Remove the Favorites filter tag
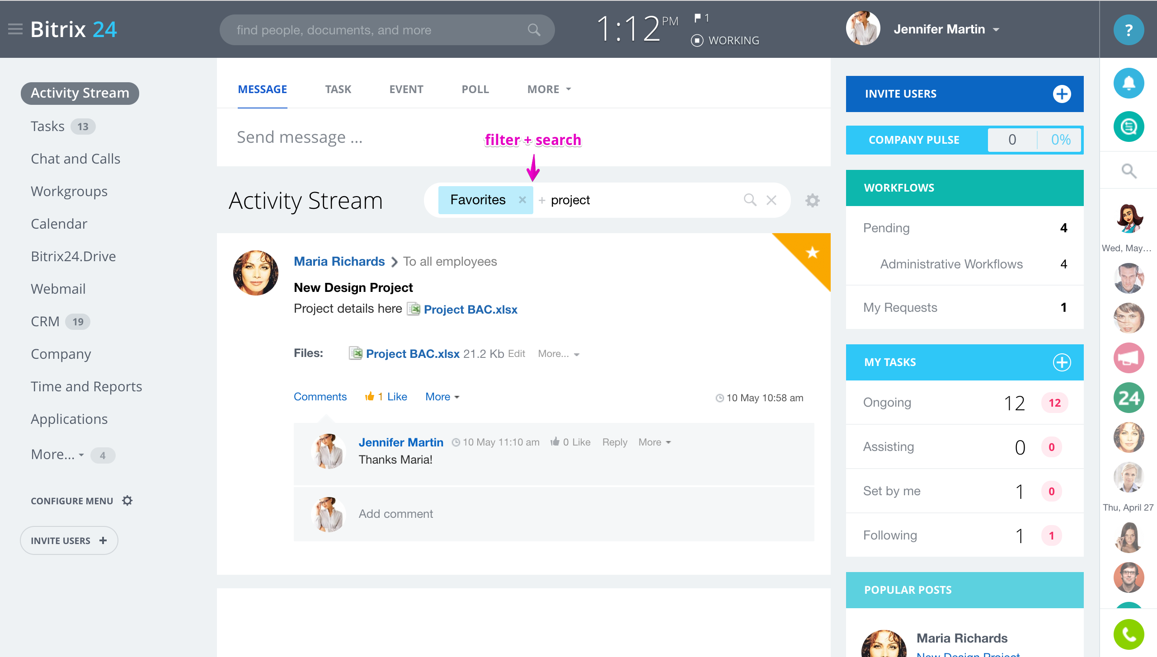This screenshot has width=1157, height=657. point(522,200)
